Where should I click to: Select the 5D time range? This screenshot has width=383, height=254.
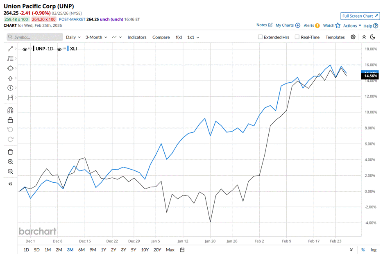[x=36, y=249]
